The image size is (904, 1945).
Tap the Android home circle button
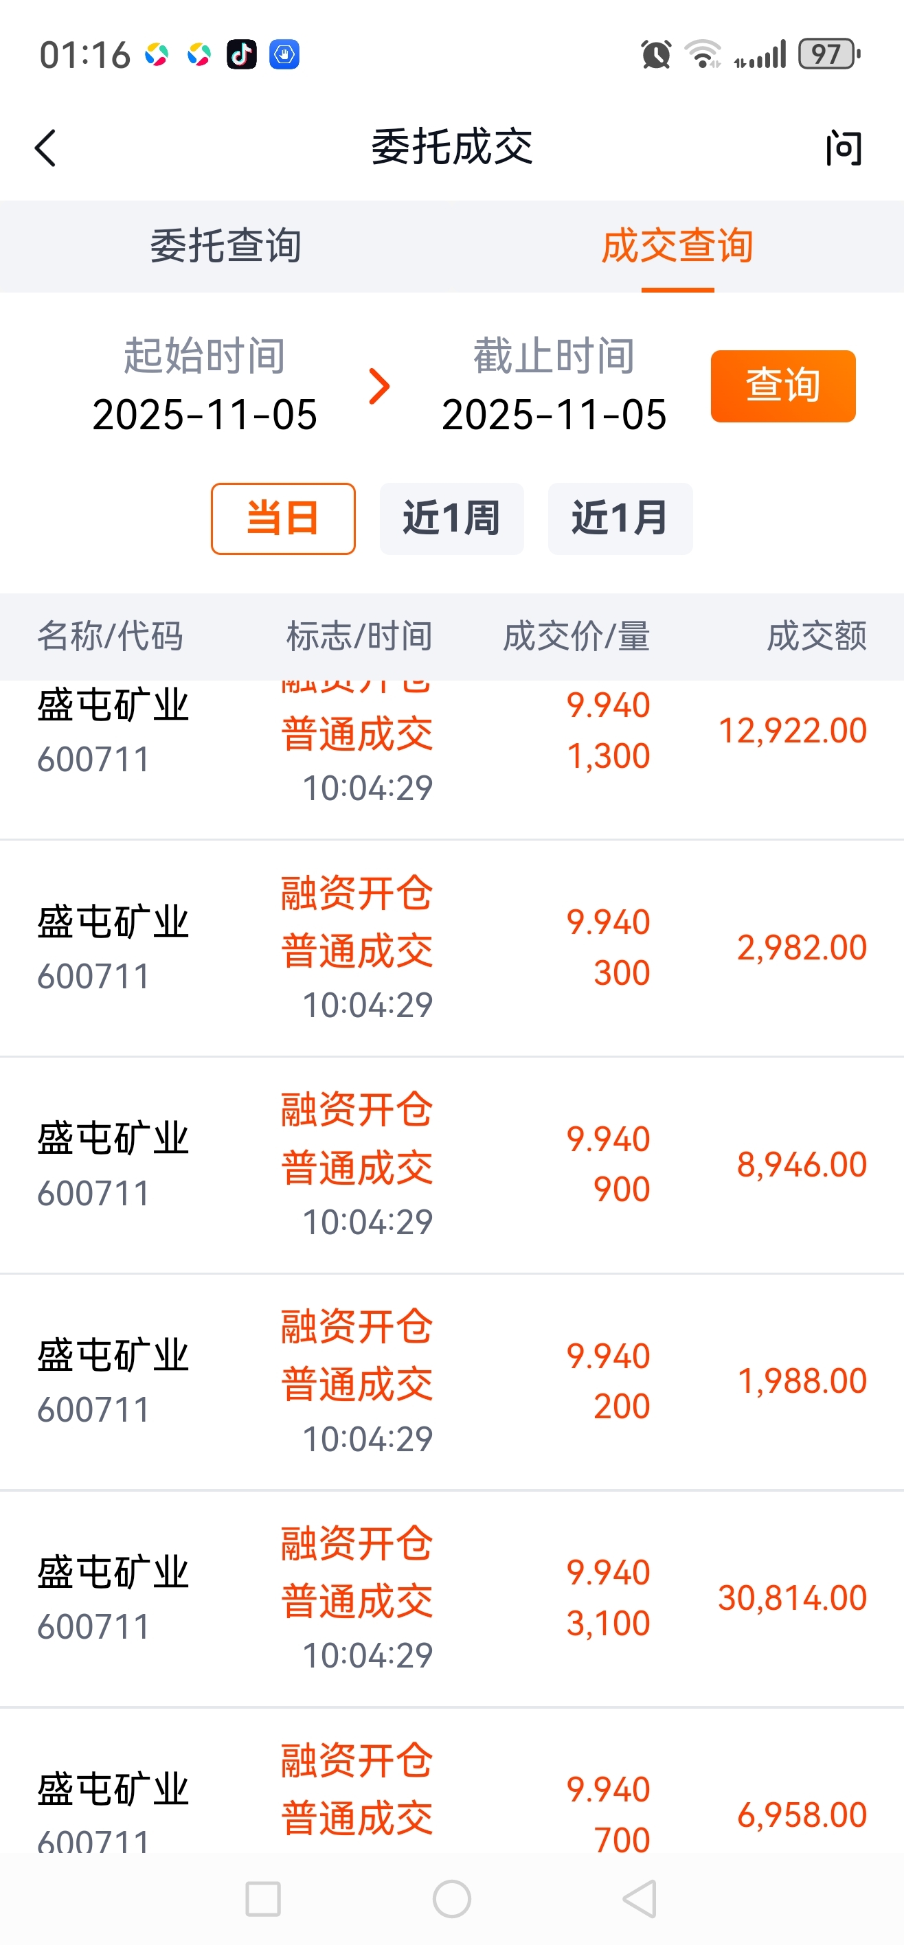[x=451, y=1898]
